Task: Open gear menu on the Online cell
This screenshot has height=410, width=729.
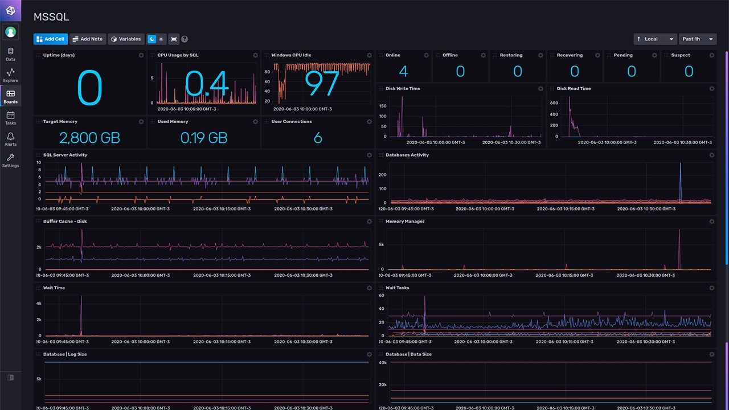Action: [426, 55]
